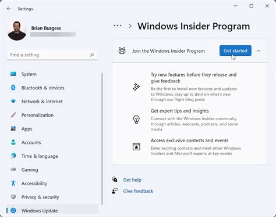276x217 pixels.
Task: Click the Network & internet icon
Action: pos(13,101)
